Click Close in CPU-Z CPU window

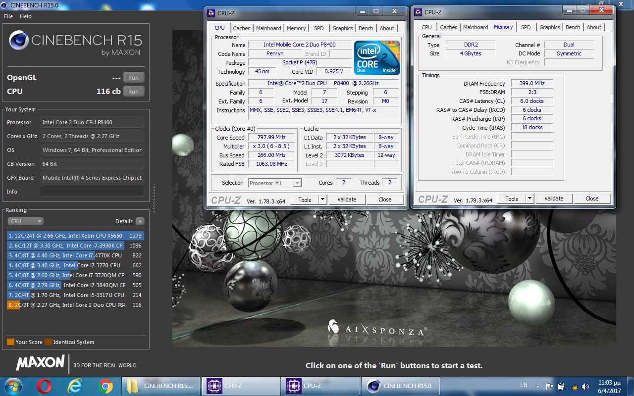pos(385,199)
